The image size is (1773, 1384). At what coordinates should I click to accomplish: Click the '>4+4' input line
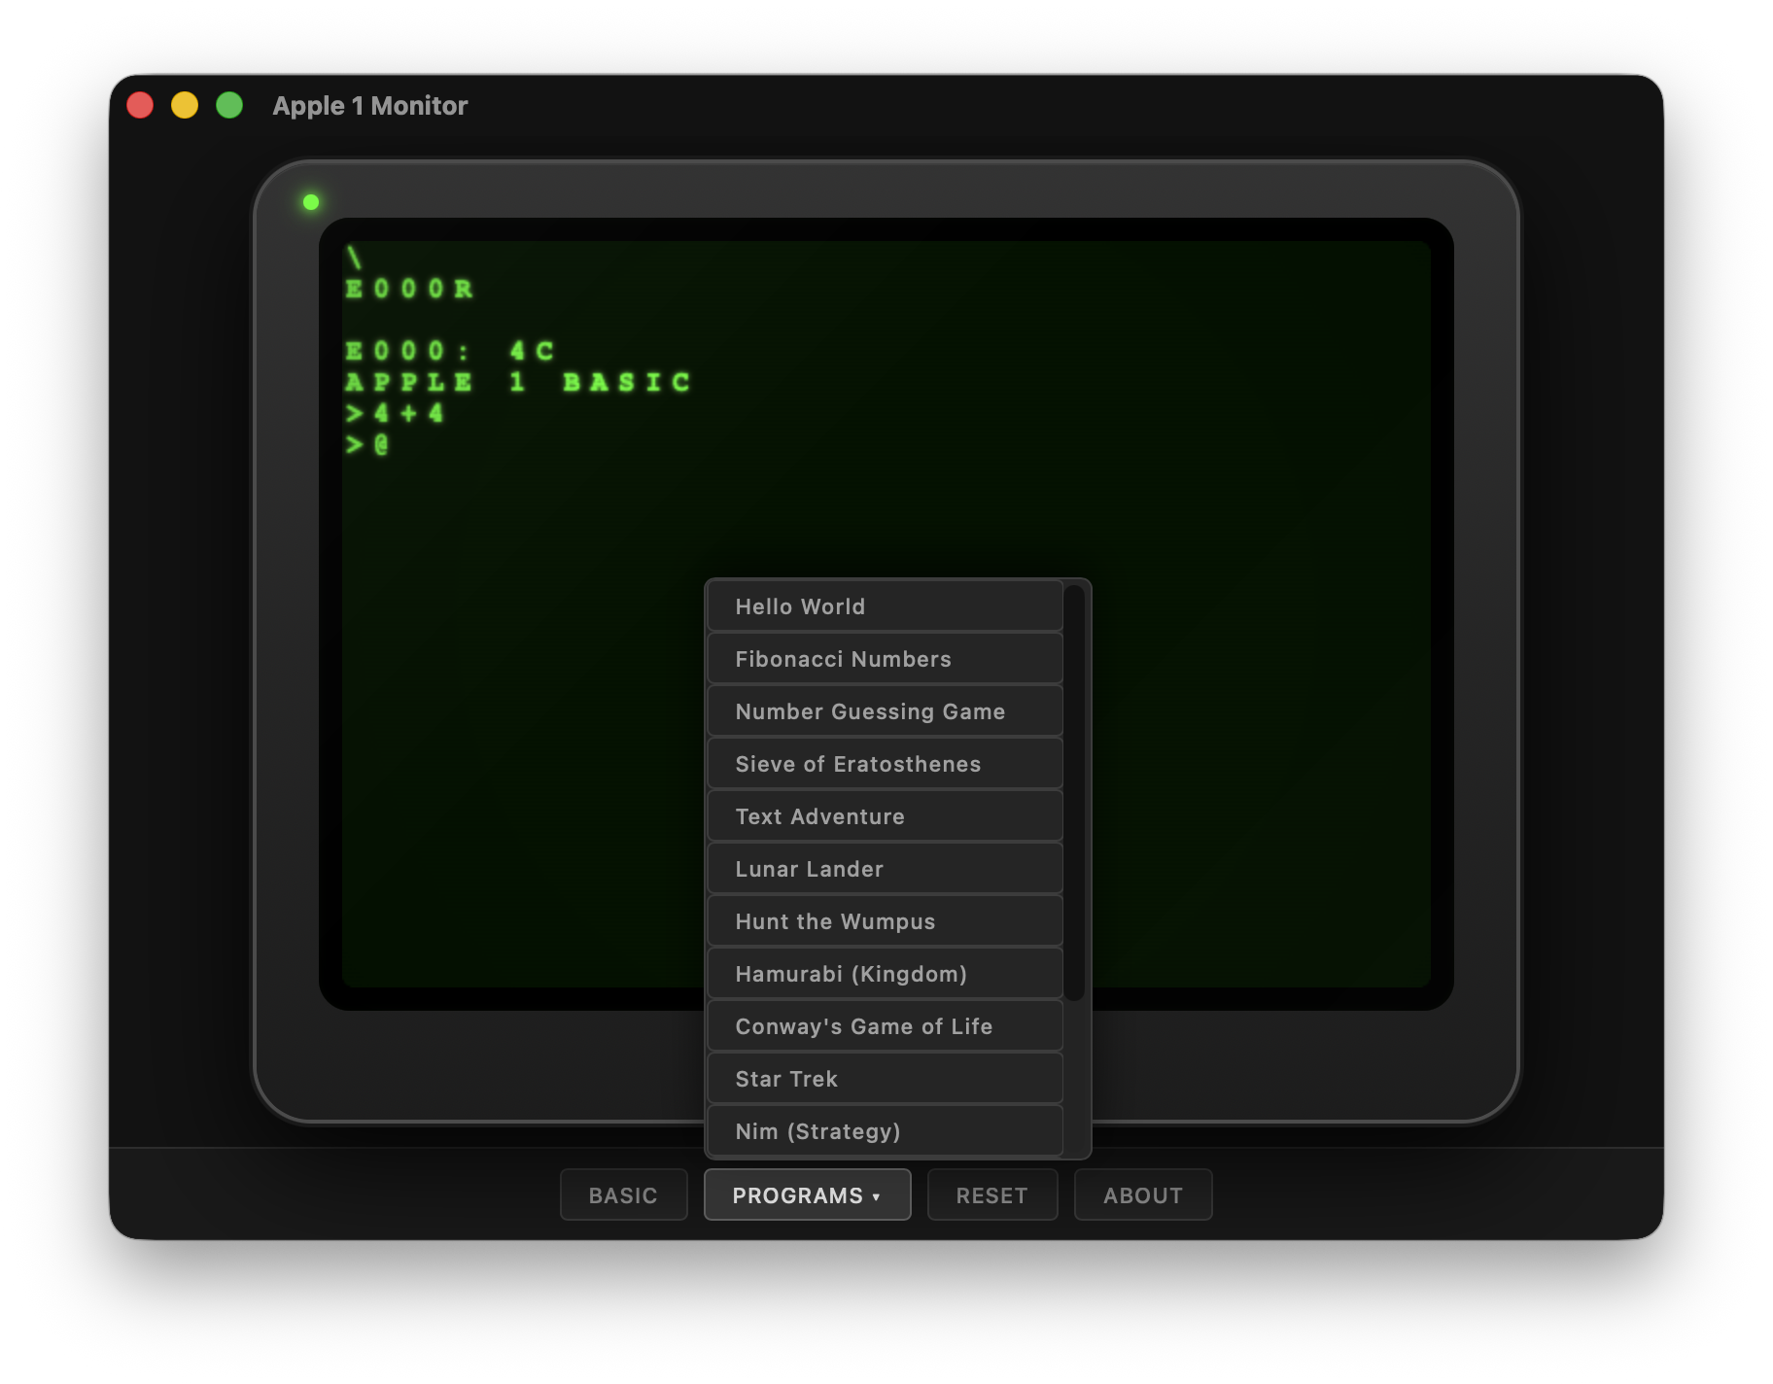coord(395,413)
